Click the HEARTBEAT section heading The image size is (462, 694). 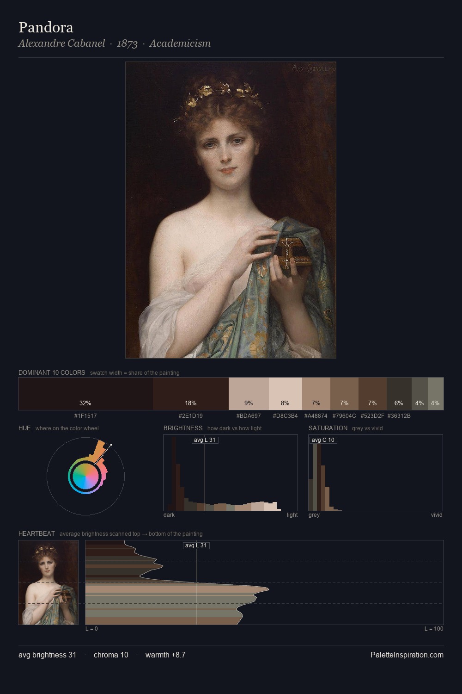pyautogui.click(x=36, y=533)
